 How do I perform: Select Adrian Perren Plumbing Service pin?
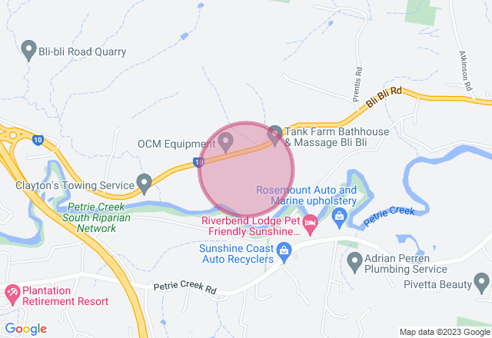click(355, 263)
